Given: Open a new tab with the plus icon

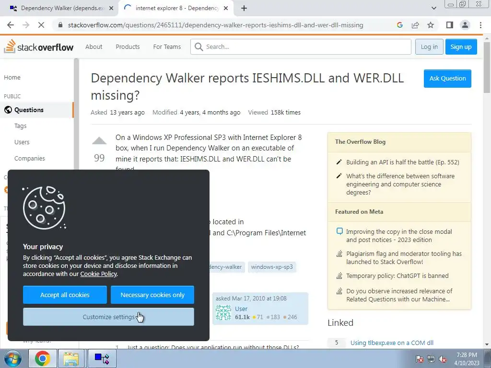Looking at the screenshot, I should click(x=244, y=8).
